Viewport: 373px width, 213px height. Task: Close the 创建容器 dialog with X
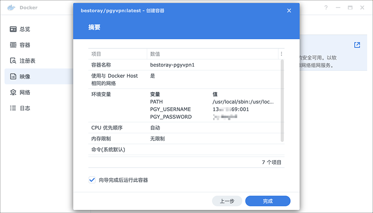tap(289, 10)
